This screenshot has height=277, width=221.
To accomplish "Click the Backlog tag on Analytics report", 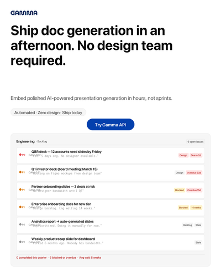I will click(x=187, y=225).
